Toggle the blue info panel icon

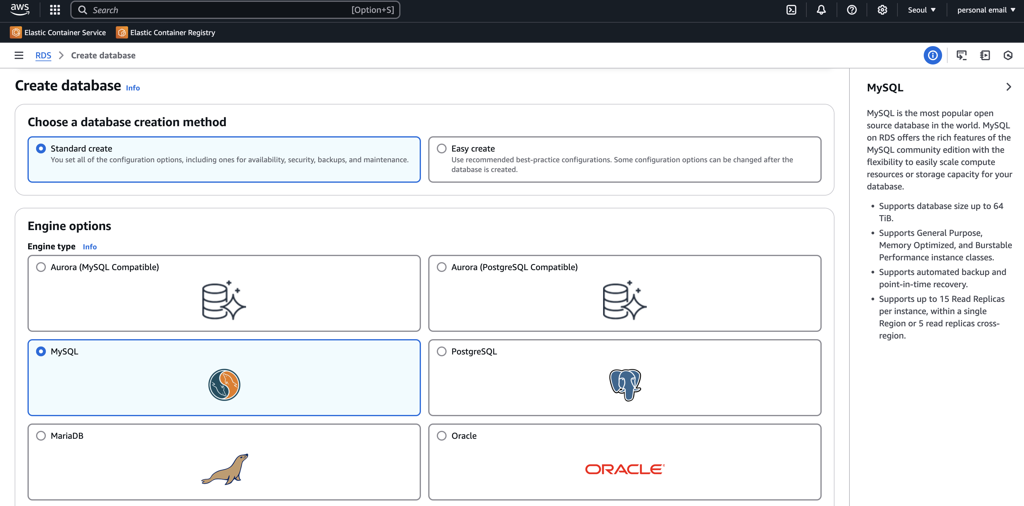(932, 55)
